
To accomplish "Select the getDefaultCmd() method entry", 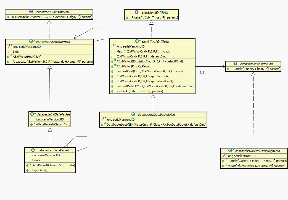I will pyautogui.click(x=145, y=81).
